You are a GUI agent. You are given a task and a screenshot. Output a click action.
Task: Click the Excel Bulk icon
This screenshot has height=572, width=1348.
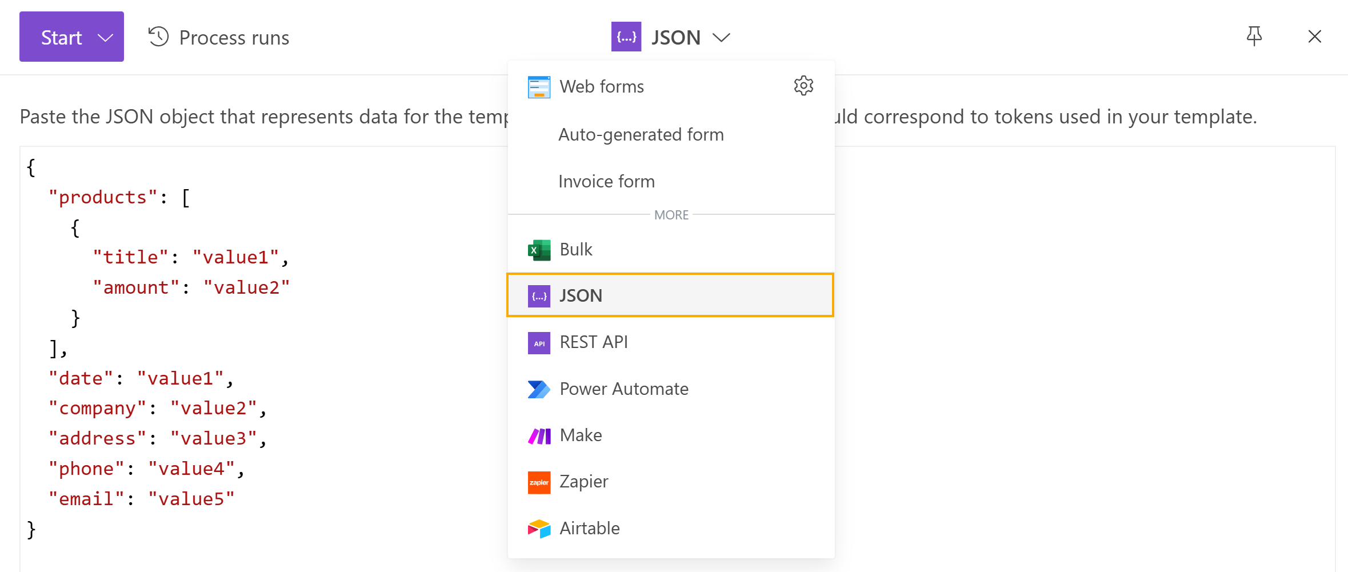pos(539,250)
